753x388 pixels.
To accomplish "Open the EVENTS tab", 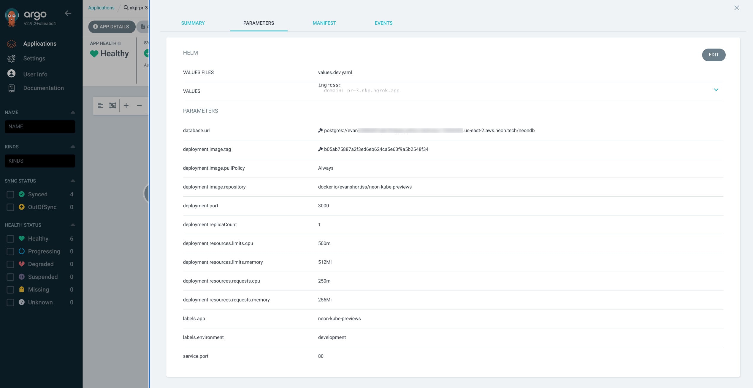I will pos(383,23).
